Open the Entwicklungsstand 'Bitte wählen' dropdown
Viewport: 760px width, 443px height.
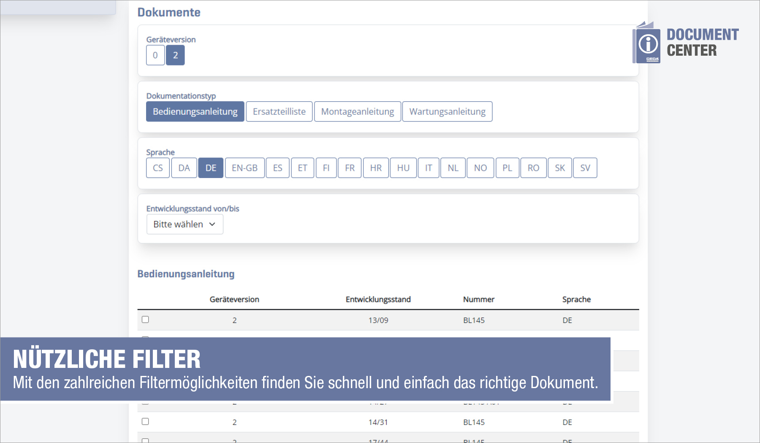pos(185,224)
